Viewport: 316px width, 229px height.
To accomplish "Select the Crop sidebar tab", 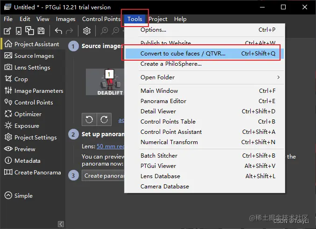I will pyautogui.click(x=33, y=79).
